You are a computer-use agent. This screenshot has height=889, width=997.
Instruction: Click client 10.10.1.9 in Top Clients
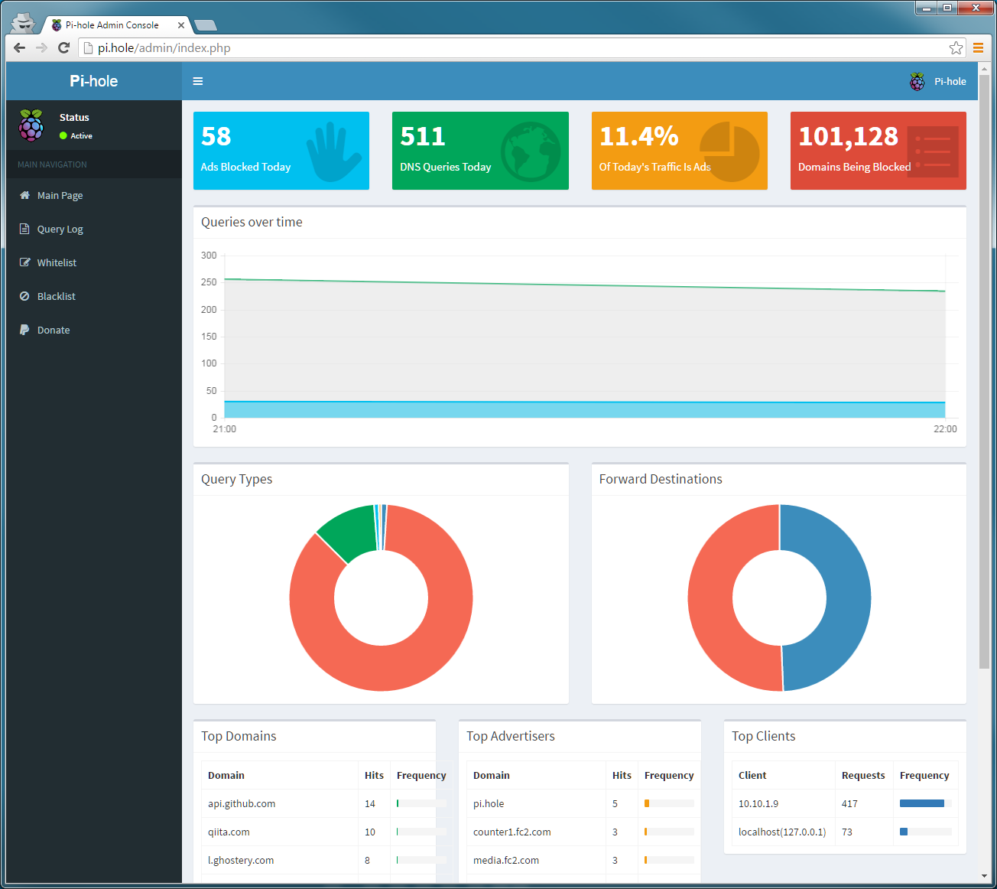[x=758, y=803]
